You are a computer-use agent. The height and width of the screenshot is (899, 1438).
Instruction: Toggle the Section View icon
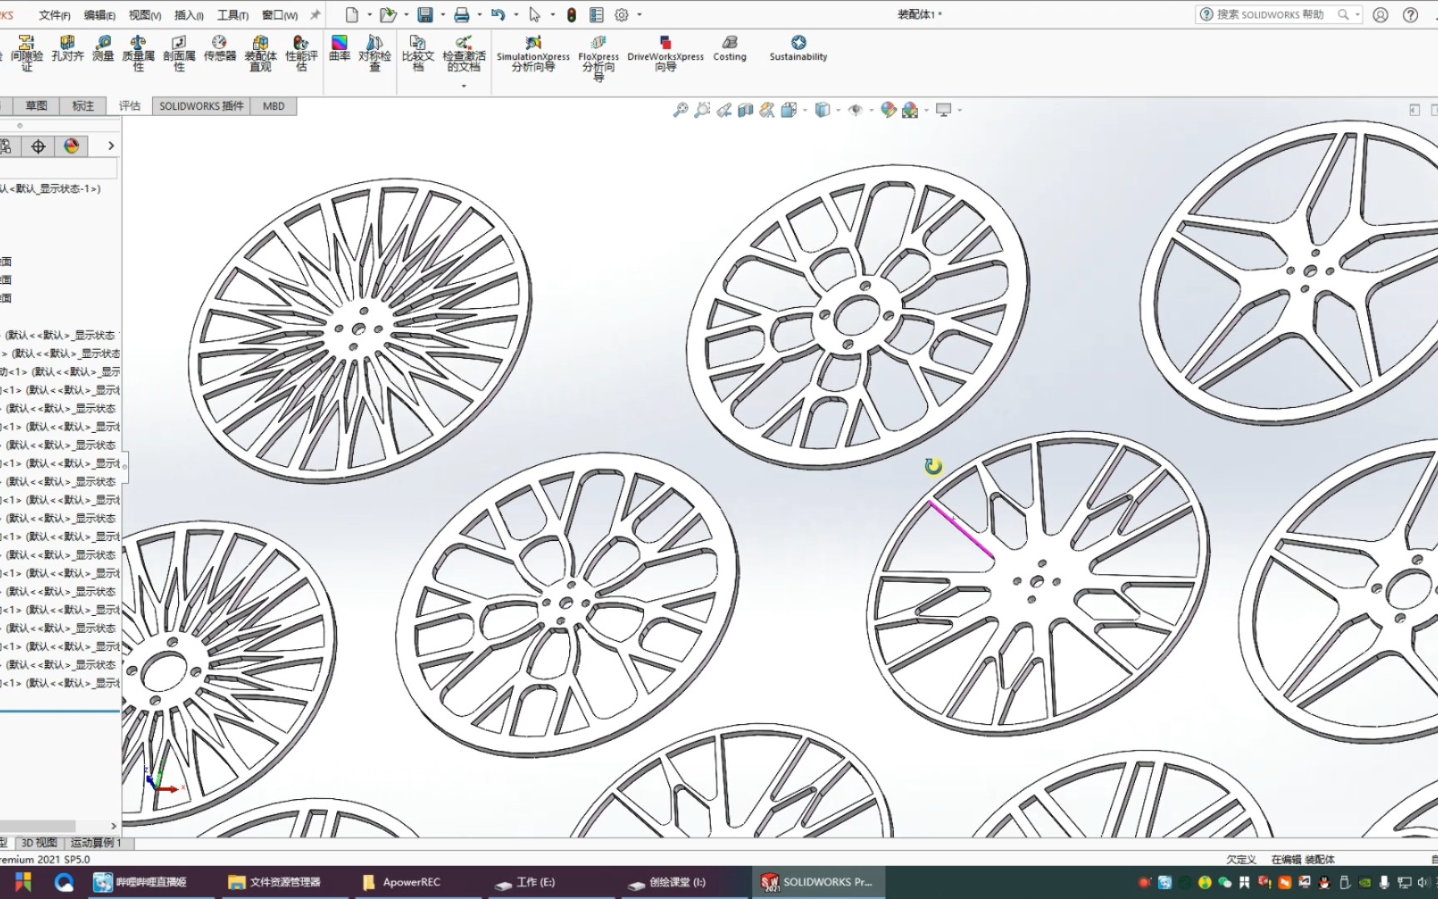(x=746, y=110)
